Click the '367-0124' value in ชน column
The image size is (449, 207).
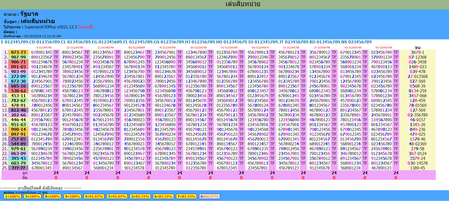click(x=417, y=153)
